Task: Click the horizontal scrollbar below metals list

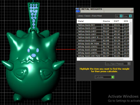Action: pyautogui.click(x=102, y=59)
